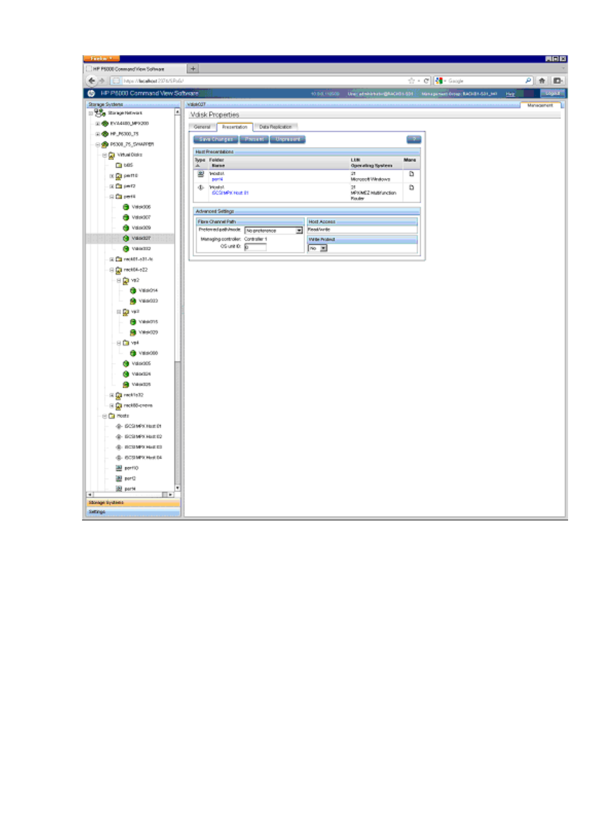Expand the perf2 folder under Virtual Disks
This screenshot has width=611, height=813.
(x=111, y=186)
